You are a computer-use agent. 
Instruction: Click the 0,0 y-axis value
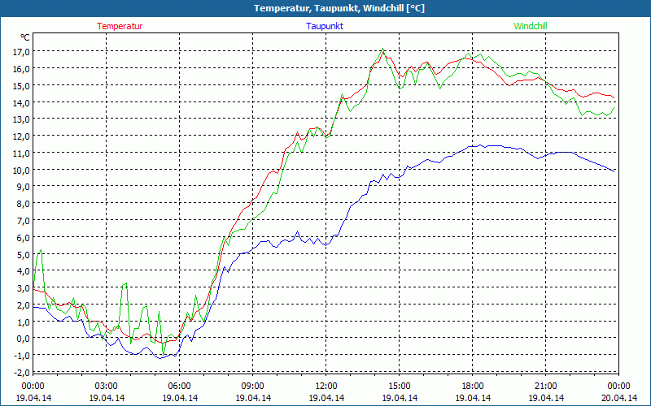point(24,339)
